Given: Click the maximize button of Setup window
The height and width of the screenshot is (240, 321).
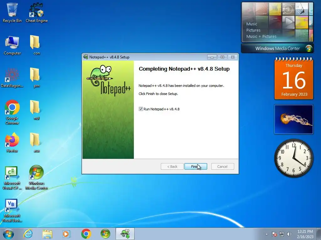Looking at the screenshot, I should pos(222,57).
